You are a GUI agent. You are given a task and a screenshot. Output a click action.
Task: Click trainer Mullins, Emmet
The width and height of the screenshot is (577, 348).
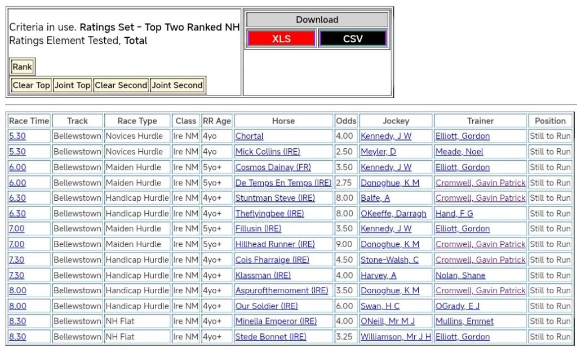tap(464, 321)
